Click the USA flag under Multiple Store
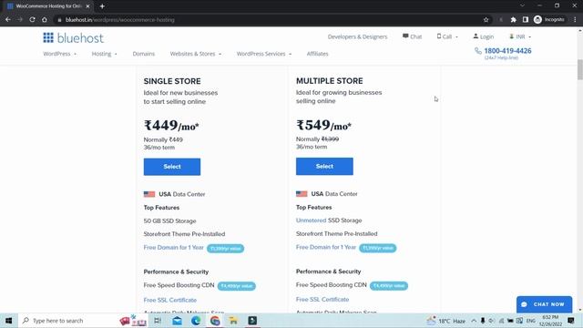583x328 pixels. tap(302, 194)
